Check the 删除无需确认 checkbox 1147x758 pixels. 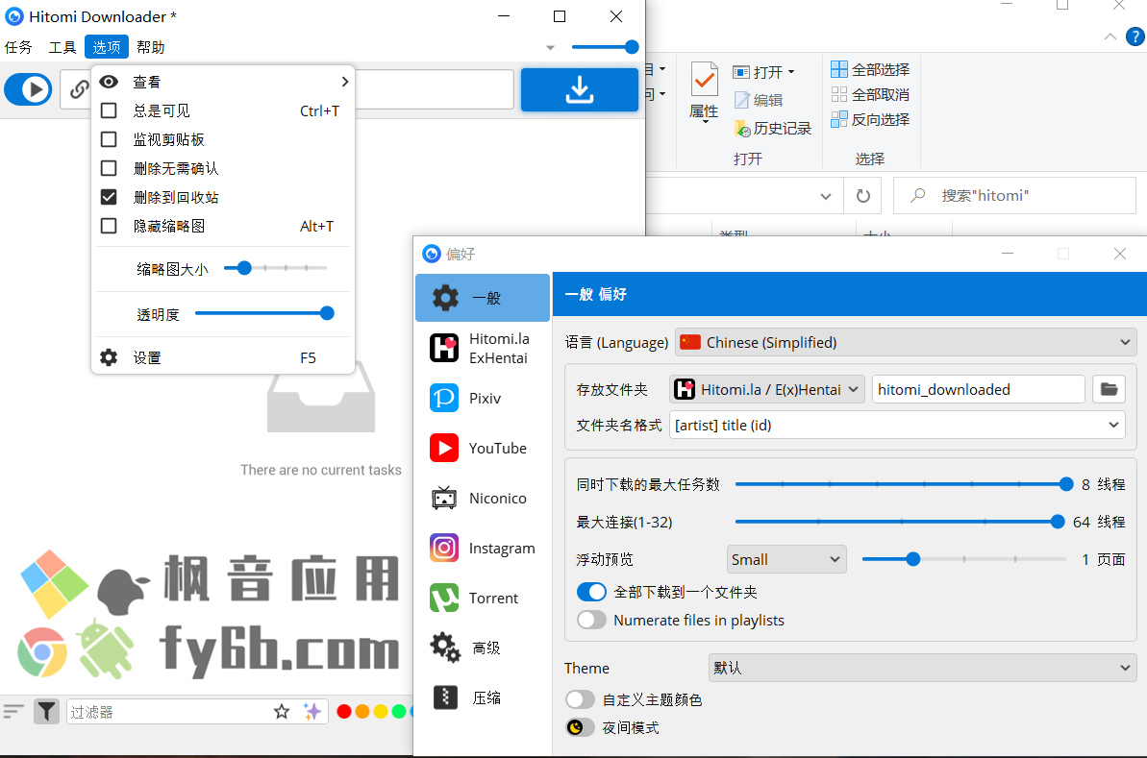109,168
